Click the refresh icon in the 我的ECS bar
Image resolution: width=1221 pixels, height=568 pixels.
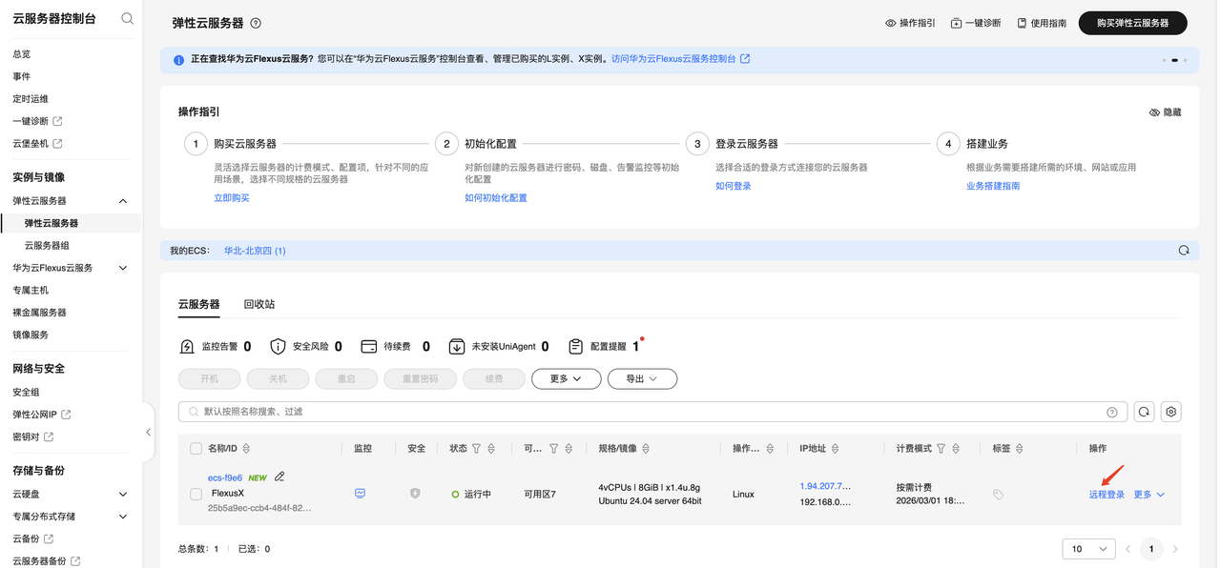tap(1184, 249)
